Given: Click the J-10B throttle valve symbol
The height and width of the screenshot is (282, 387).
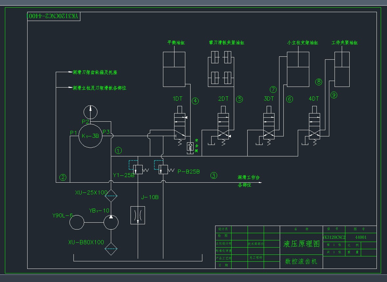Looking at the screenshot, I should pos(138,215).
